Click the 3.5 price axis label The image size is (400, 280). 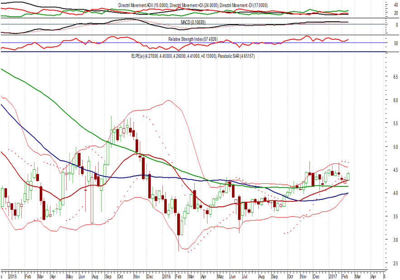395,217
